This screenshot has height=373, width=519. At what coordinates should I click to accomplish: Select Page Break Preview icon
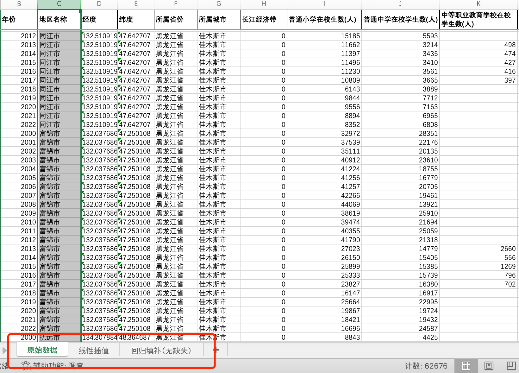click(x=511, y=366)
